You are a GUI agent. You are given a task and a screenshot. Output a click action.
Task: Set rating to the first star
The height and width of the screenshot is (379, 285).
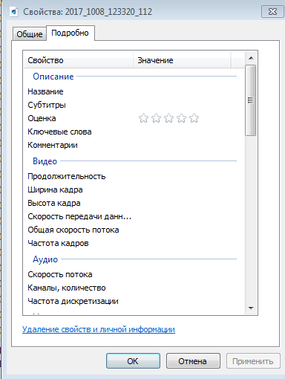(143, 118)
